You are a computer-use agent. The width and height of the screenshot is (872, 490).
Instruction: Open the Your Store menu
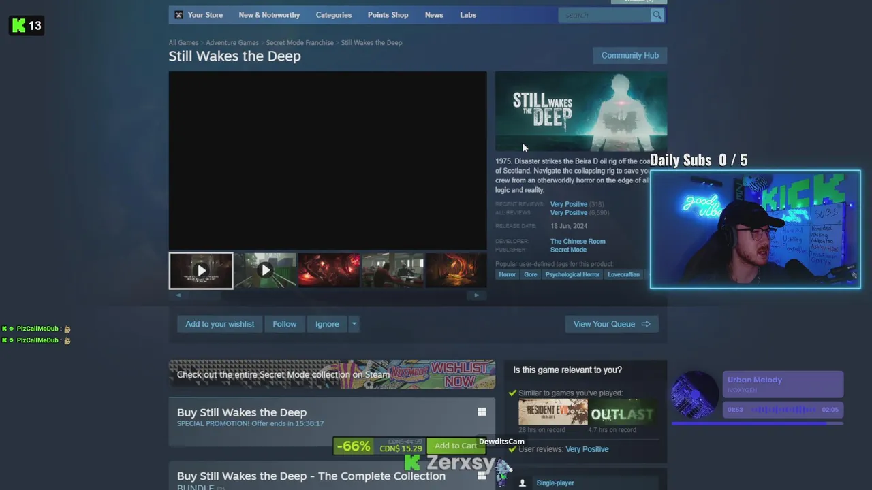point(205,15)
